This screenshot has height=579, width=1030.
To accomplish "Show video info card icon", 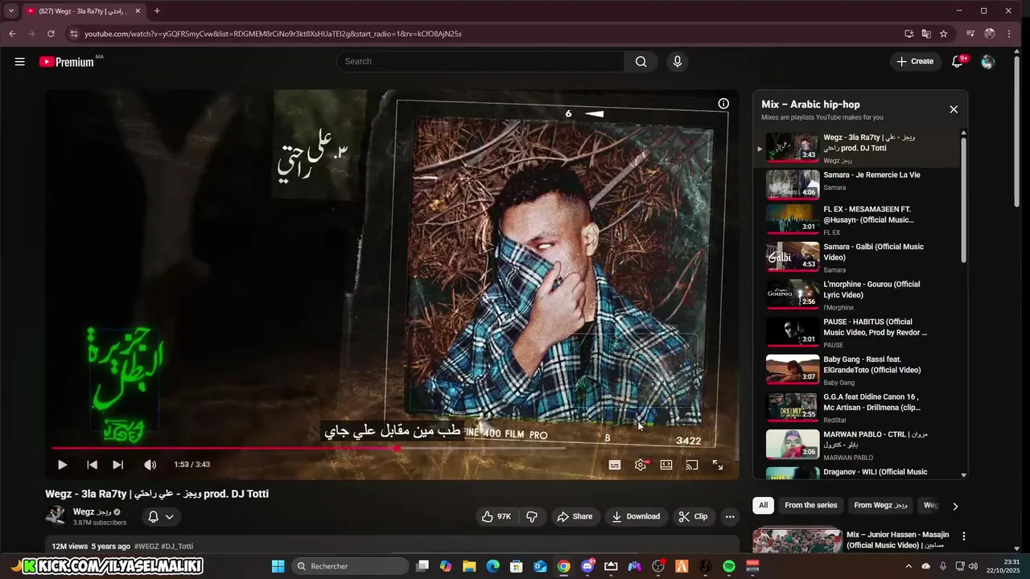I will point(723,104).
